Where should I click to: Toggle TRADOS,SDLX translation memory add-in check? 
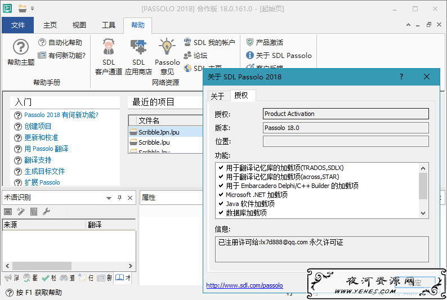tap(221, 168)
